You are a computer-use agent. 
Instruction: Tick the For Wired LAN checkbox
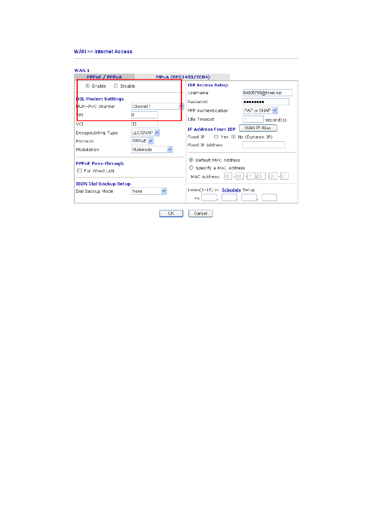coord(80,171)
